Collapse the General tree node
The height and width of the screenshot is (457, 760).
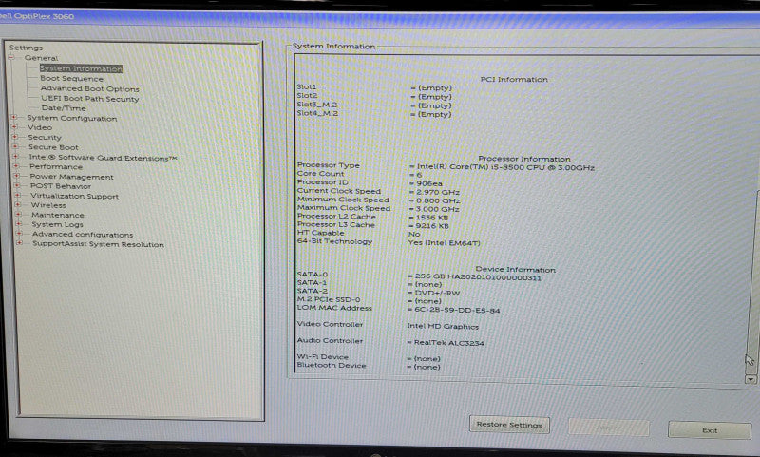coord(11,58)
